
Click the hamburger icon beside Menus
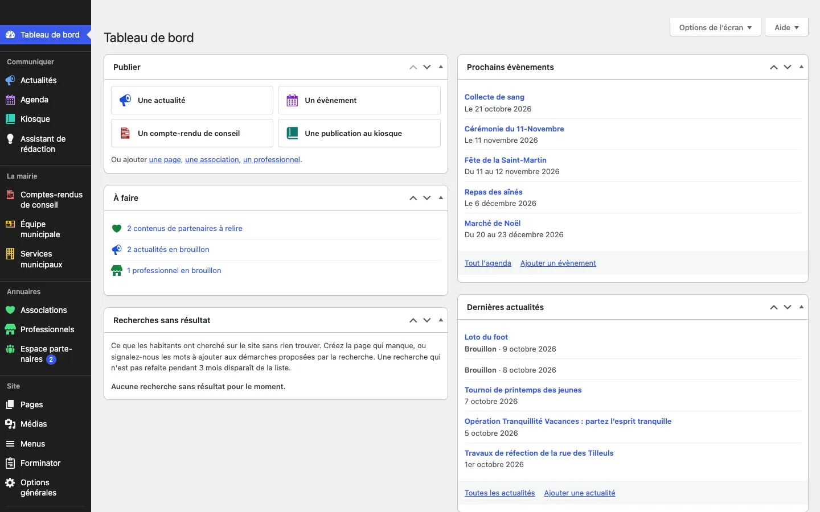[10, 444]
